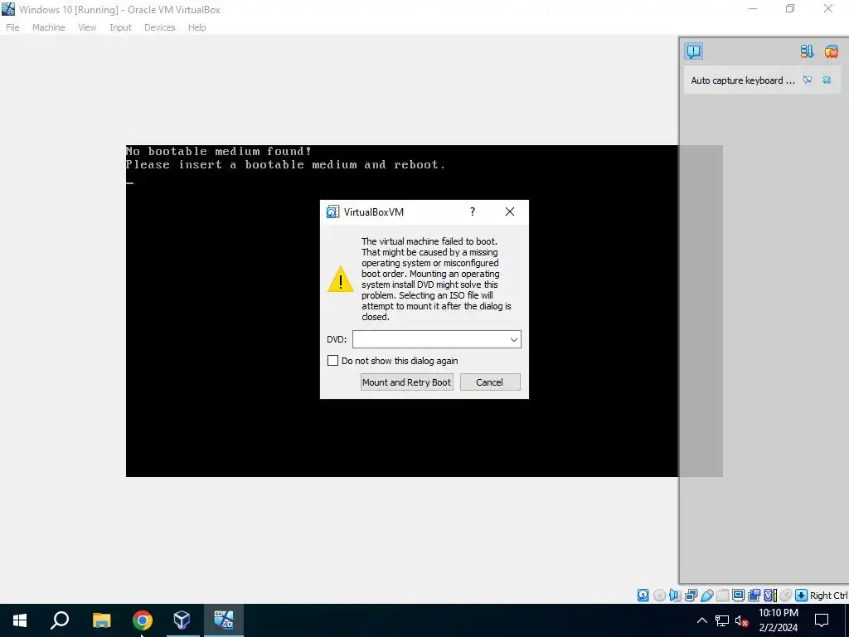This screenshot has height=637, width=849.
Task: Click Mount and Retry Boot button
Action: pos(406,382)
